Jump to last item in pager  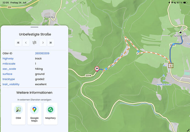click(51, 43)
